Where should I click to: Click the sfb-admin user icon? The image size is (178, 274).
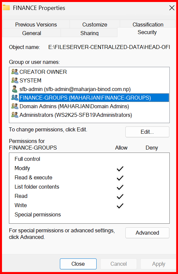[15, 89]
